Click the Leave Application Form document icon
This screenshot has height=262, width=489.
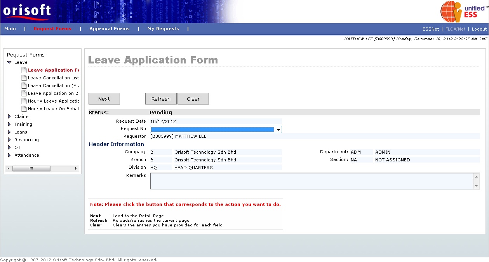click(x=24, y=70)
